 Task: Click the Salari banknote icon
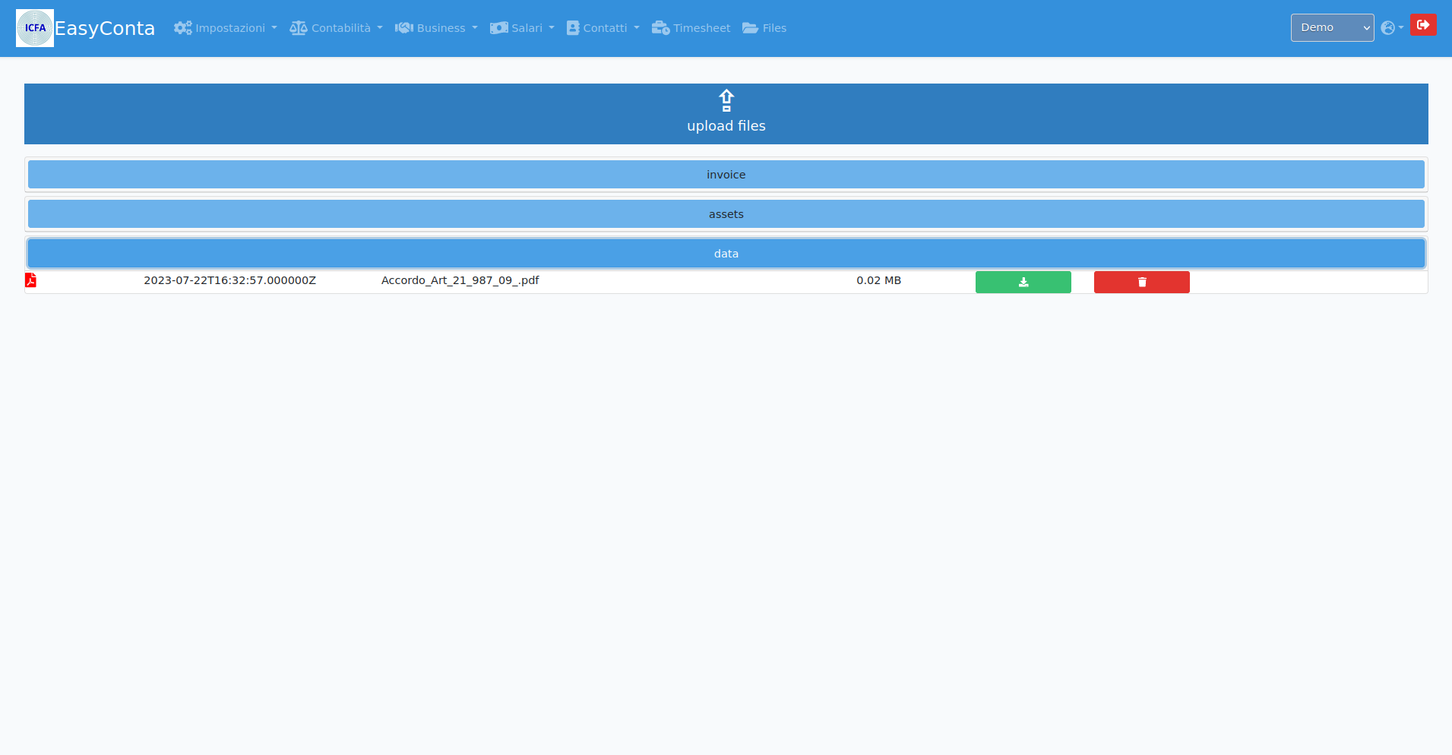499,28
